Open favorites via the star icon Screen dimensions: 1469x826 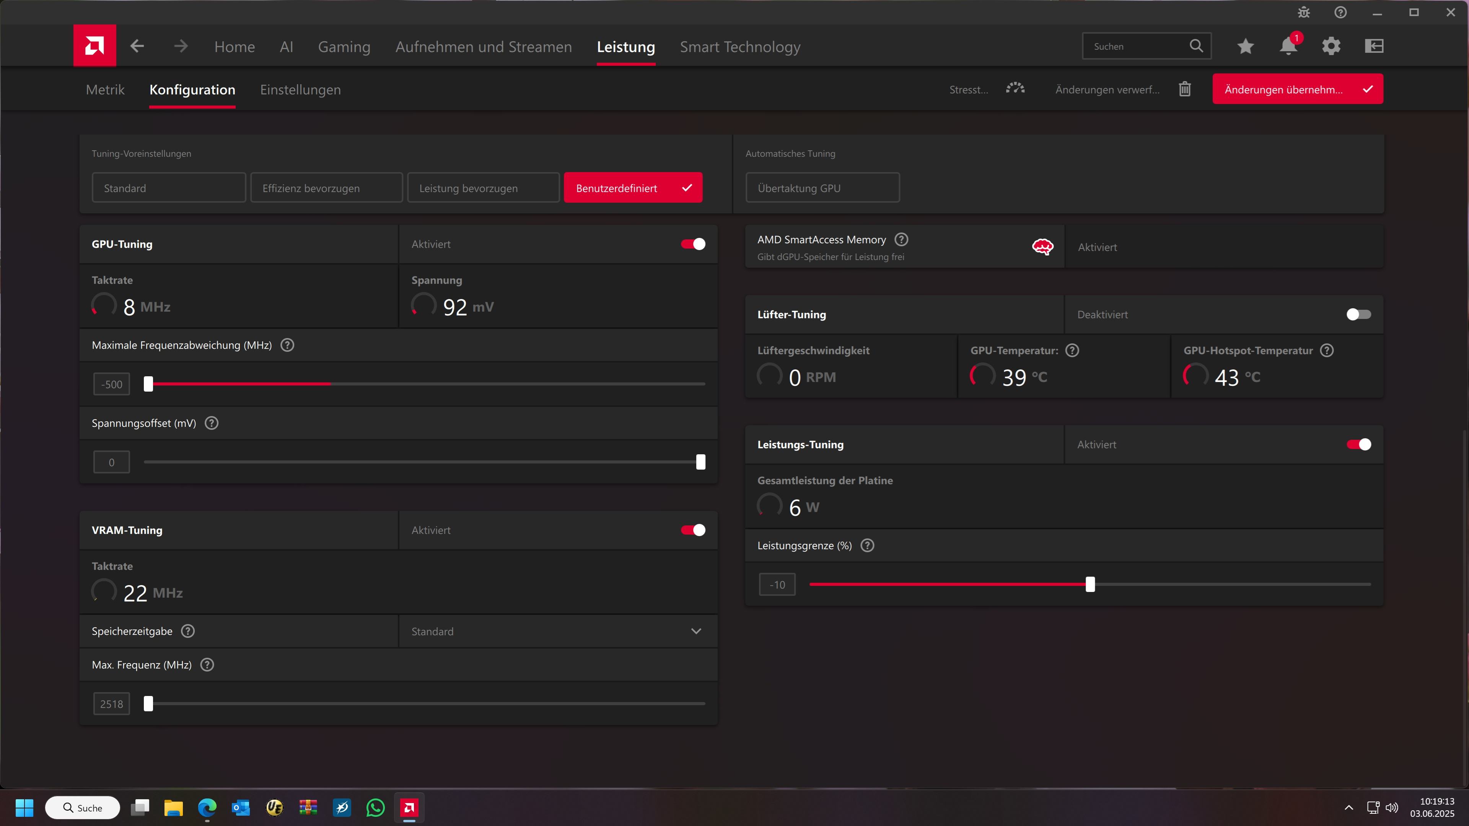1246,46
